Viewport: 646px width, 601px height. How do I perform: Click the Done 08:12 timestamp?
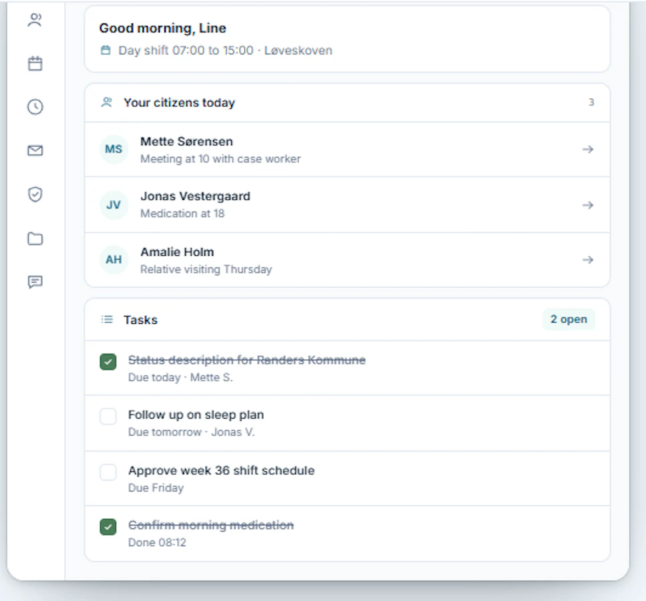click(157, 542)
